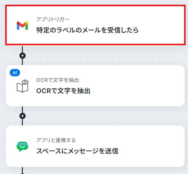Select the 特定のラベルのメールを受信したら title text
Screen dimensions: 188x174
[88, 30]
